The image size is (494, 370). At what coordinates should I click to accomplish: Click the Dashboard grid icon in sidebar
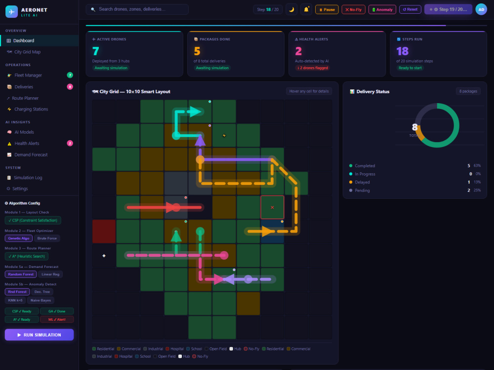click(x=9, y=40)
